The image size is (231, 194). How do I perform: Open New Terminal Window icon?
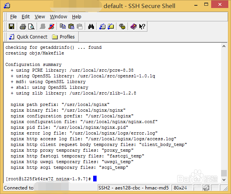coord(102,26)
